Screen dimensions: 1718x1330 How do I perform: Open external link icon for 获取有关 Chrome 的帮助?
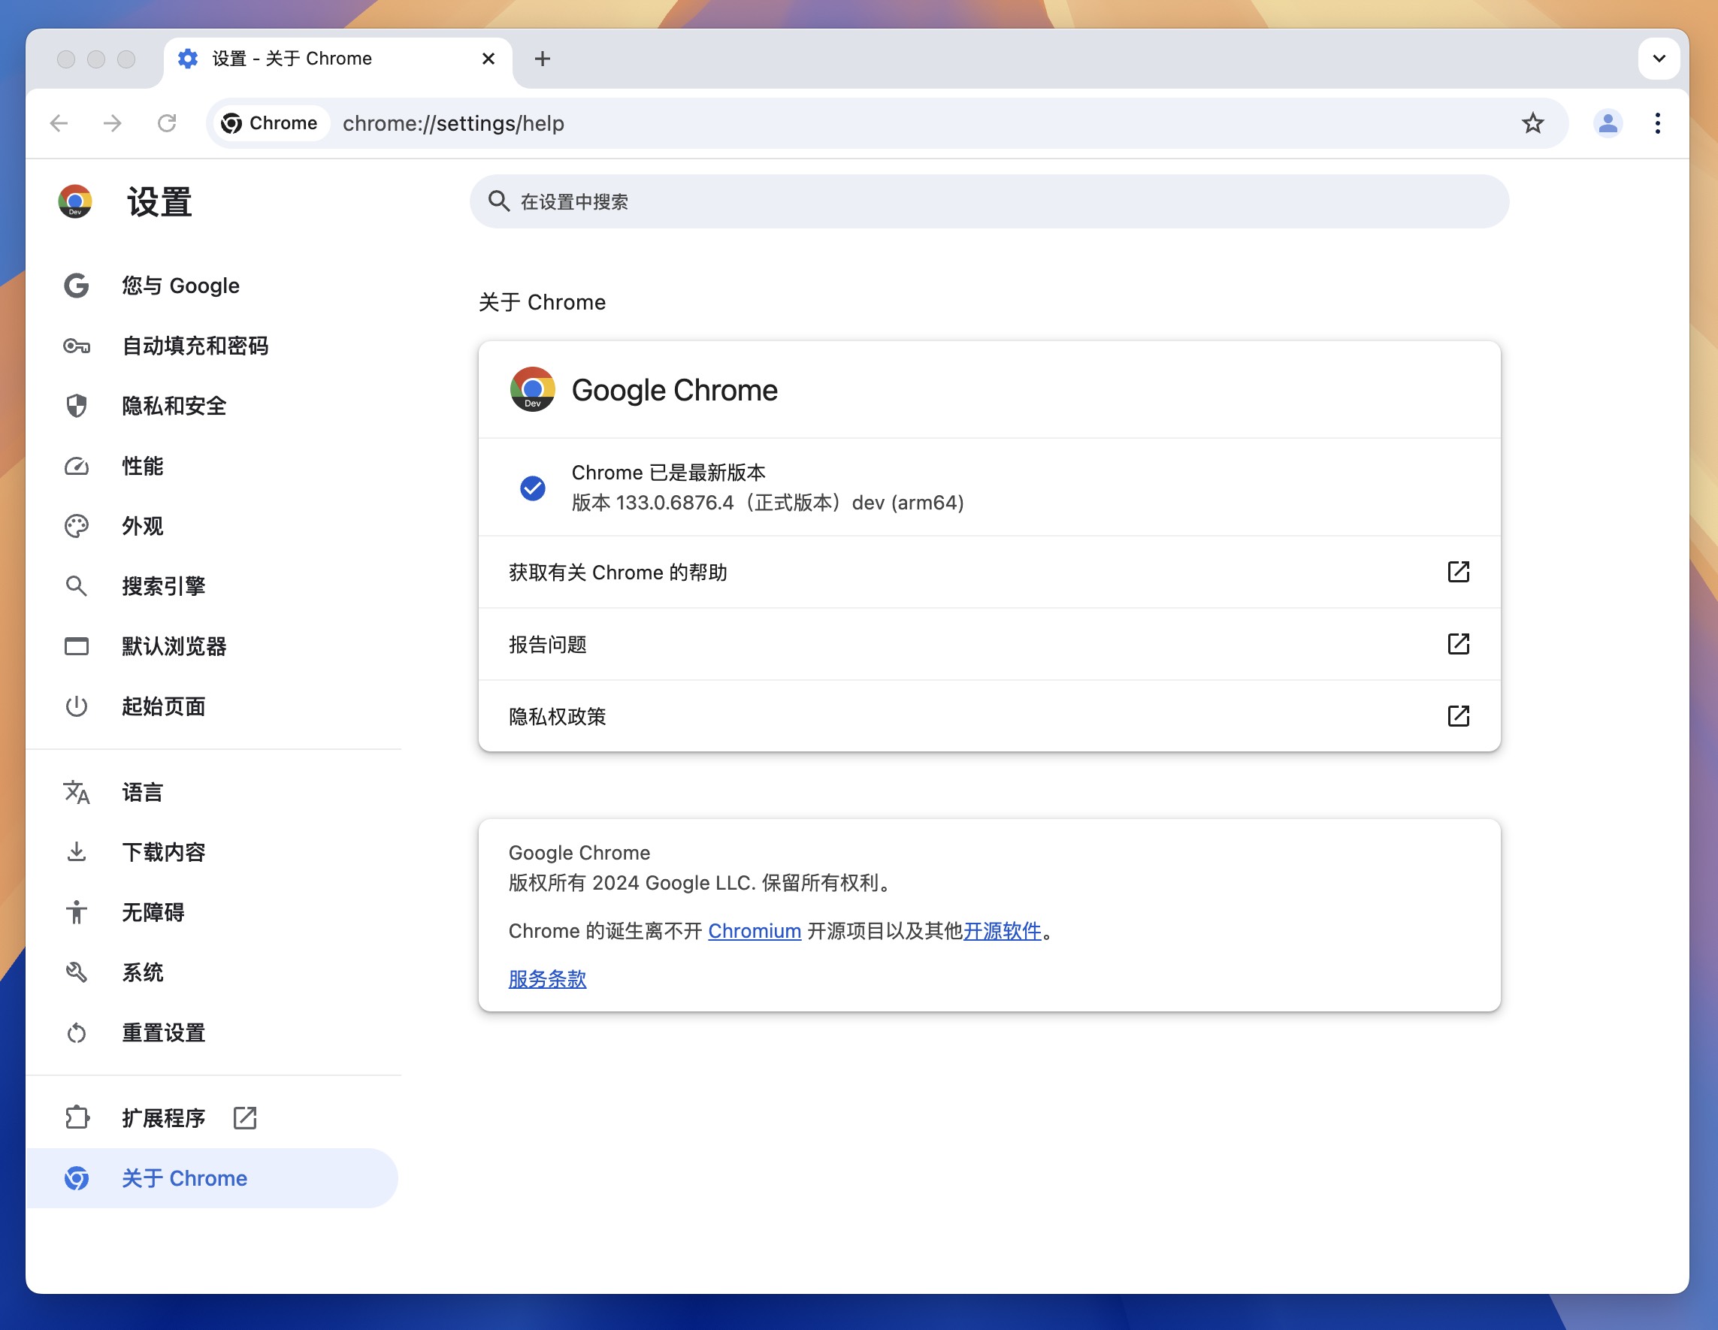coord(1459,572)
